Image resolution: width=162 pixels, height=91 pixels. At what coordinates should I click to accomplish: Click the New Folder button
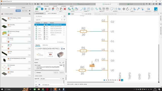point(25,11)
